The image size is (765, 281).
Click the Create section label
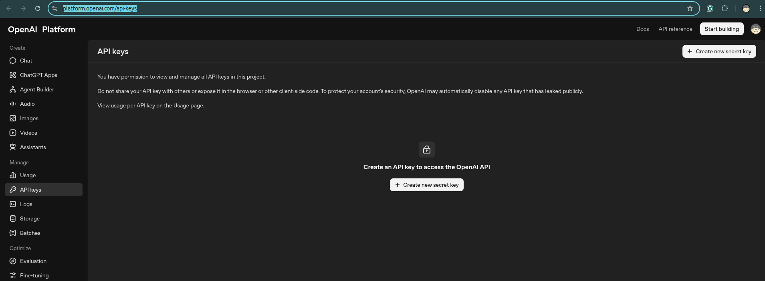pos(18,48)
